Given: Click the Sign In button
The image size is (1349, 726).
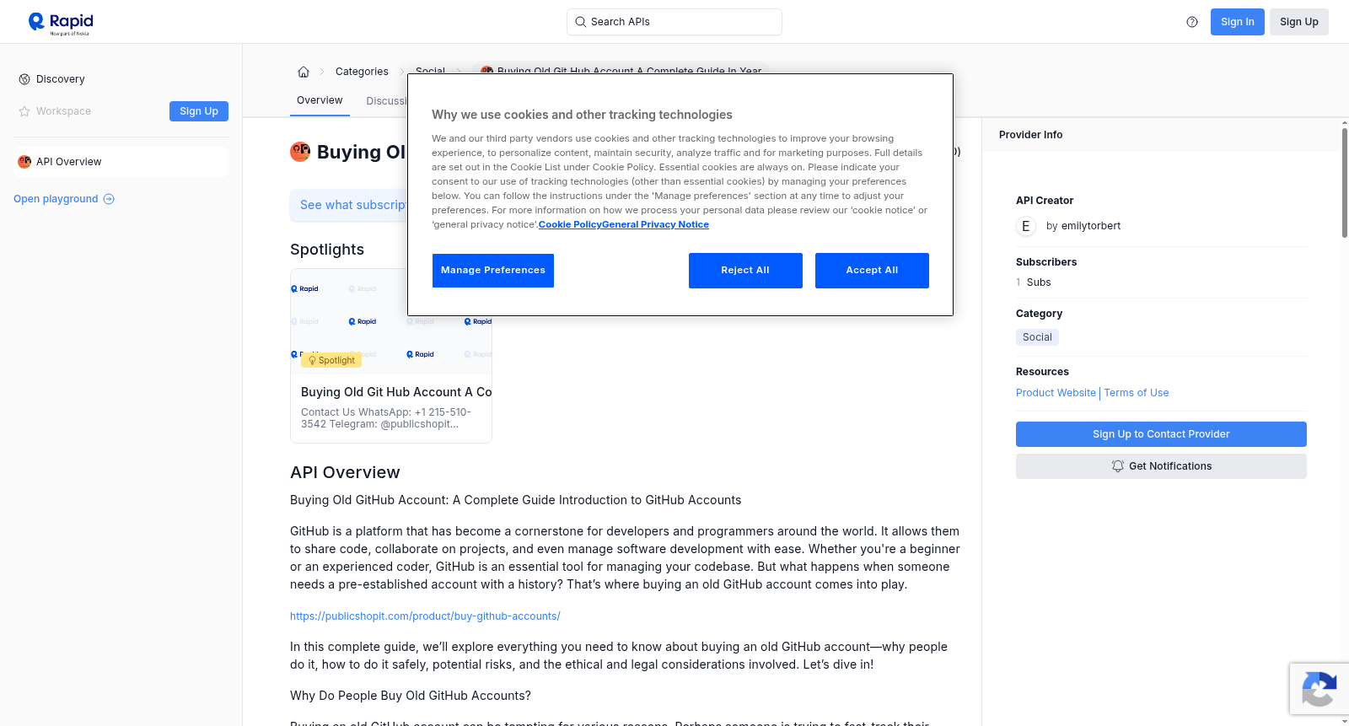Looking at the screenshot, I should (x=1237, y=22).
